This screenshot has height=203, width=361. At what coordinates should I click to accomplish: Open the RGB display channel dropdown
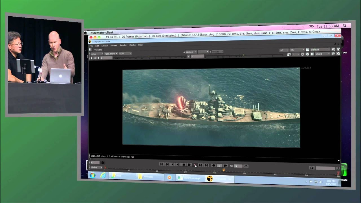pos(125,53)
